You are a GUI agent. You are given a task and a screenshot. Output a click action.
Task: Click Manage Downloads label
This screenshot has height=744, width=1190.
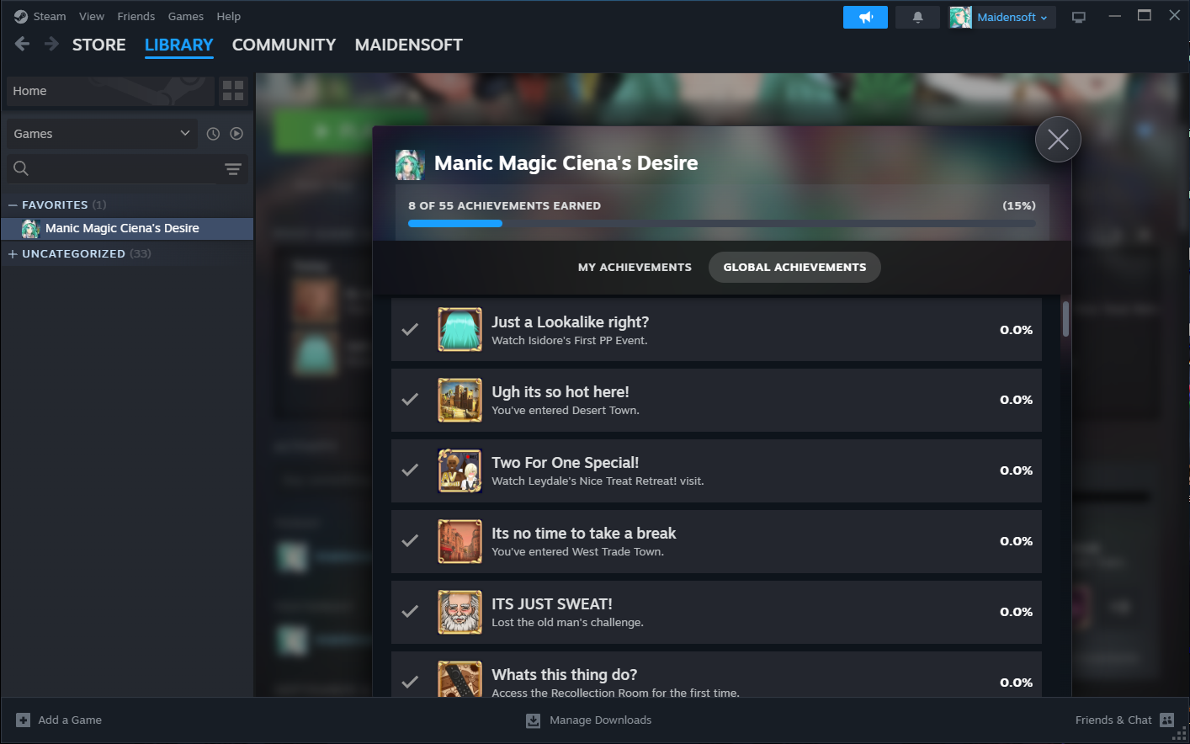pyautogui.click(x=601, y=720)
